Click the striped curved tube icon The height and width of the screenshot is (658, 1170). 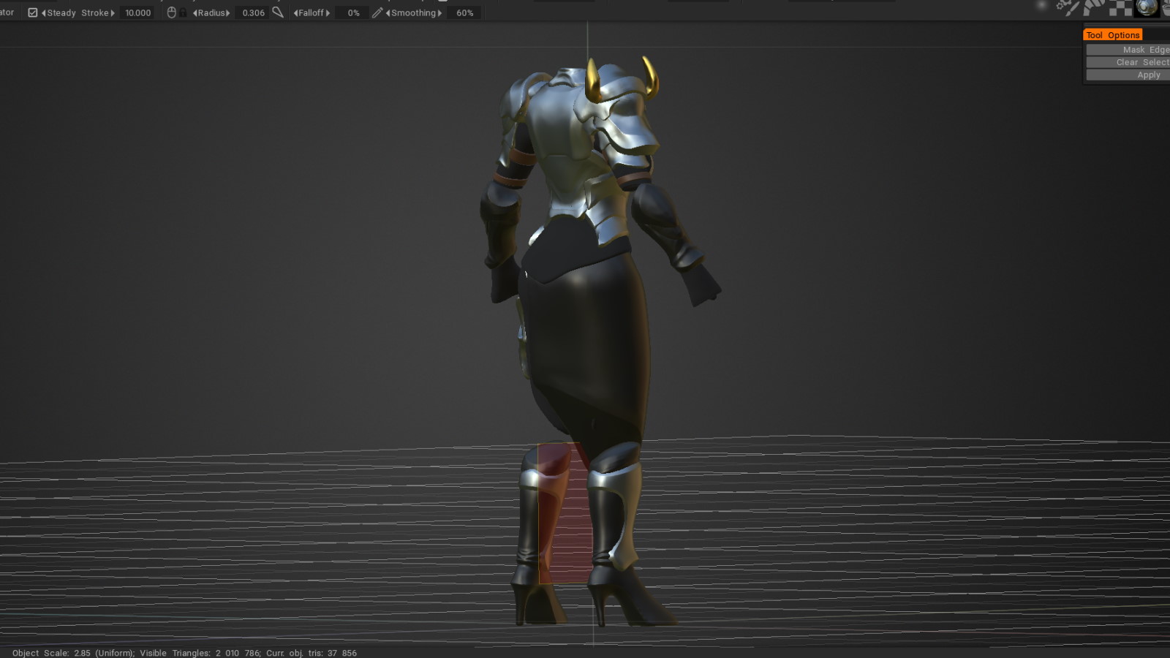click(x=1093, y=8)
